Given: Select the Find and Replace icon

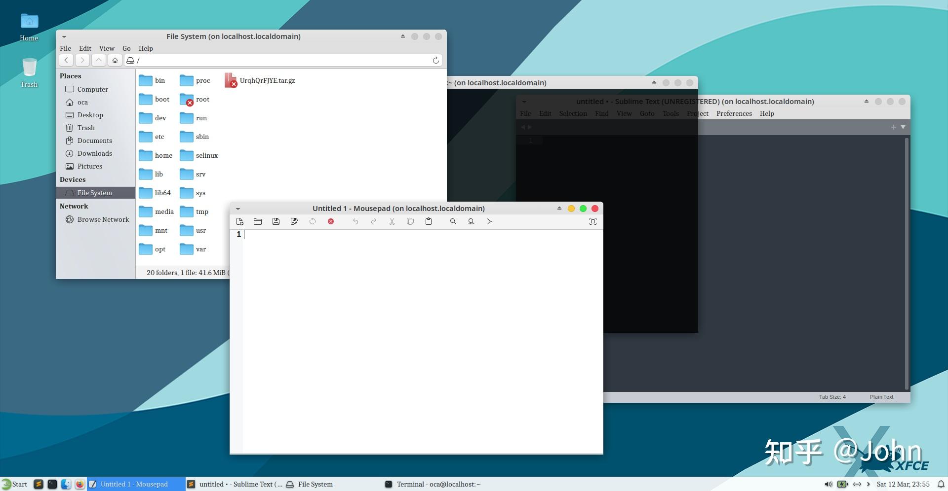Looking at the screenshot, I should tap(471, 221).
